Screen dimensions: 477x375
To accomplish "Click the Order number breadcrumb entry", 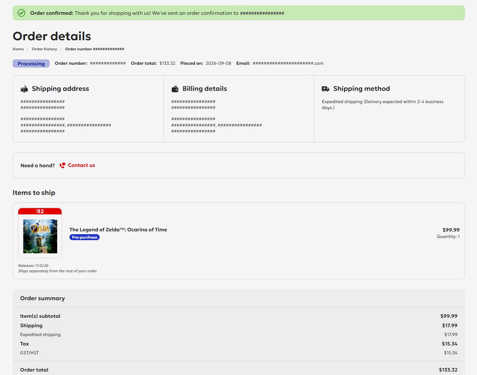I will click(95, 49).
